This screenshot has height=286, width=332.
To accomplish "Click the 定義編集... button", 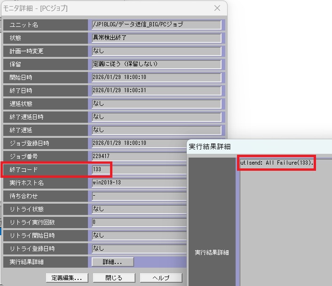I will click(67, 278).
